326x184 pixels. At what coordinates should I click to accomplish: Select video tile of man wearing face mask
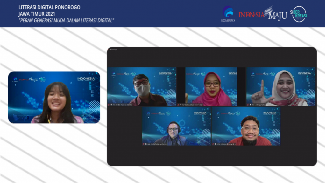point(142,86)
